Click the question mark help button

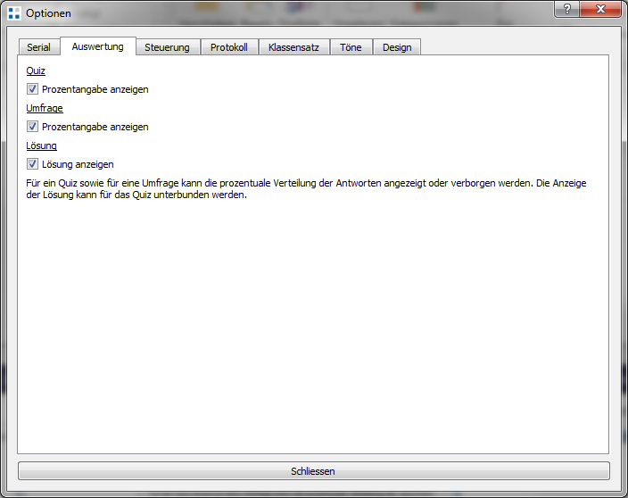click(x=566, y=9)
